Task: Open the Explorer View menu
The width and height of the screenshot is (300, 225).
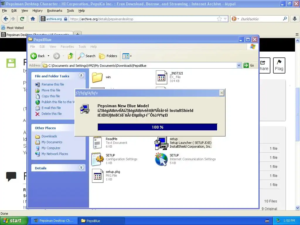Action: pyautogui.click(x=53, y=47)
